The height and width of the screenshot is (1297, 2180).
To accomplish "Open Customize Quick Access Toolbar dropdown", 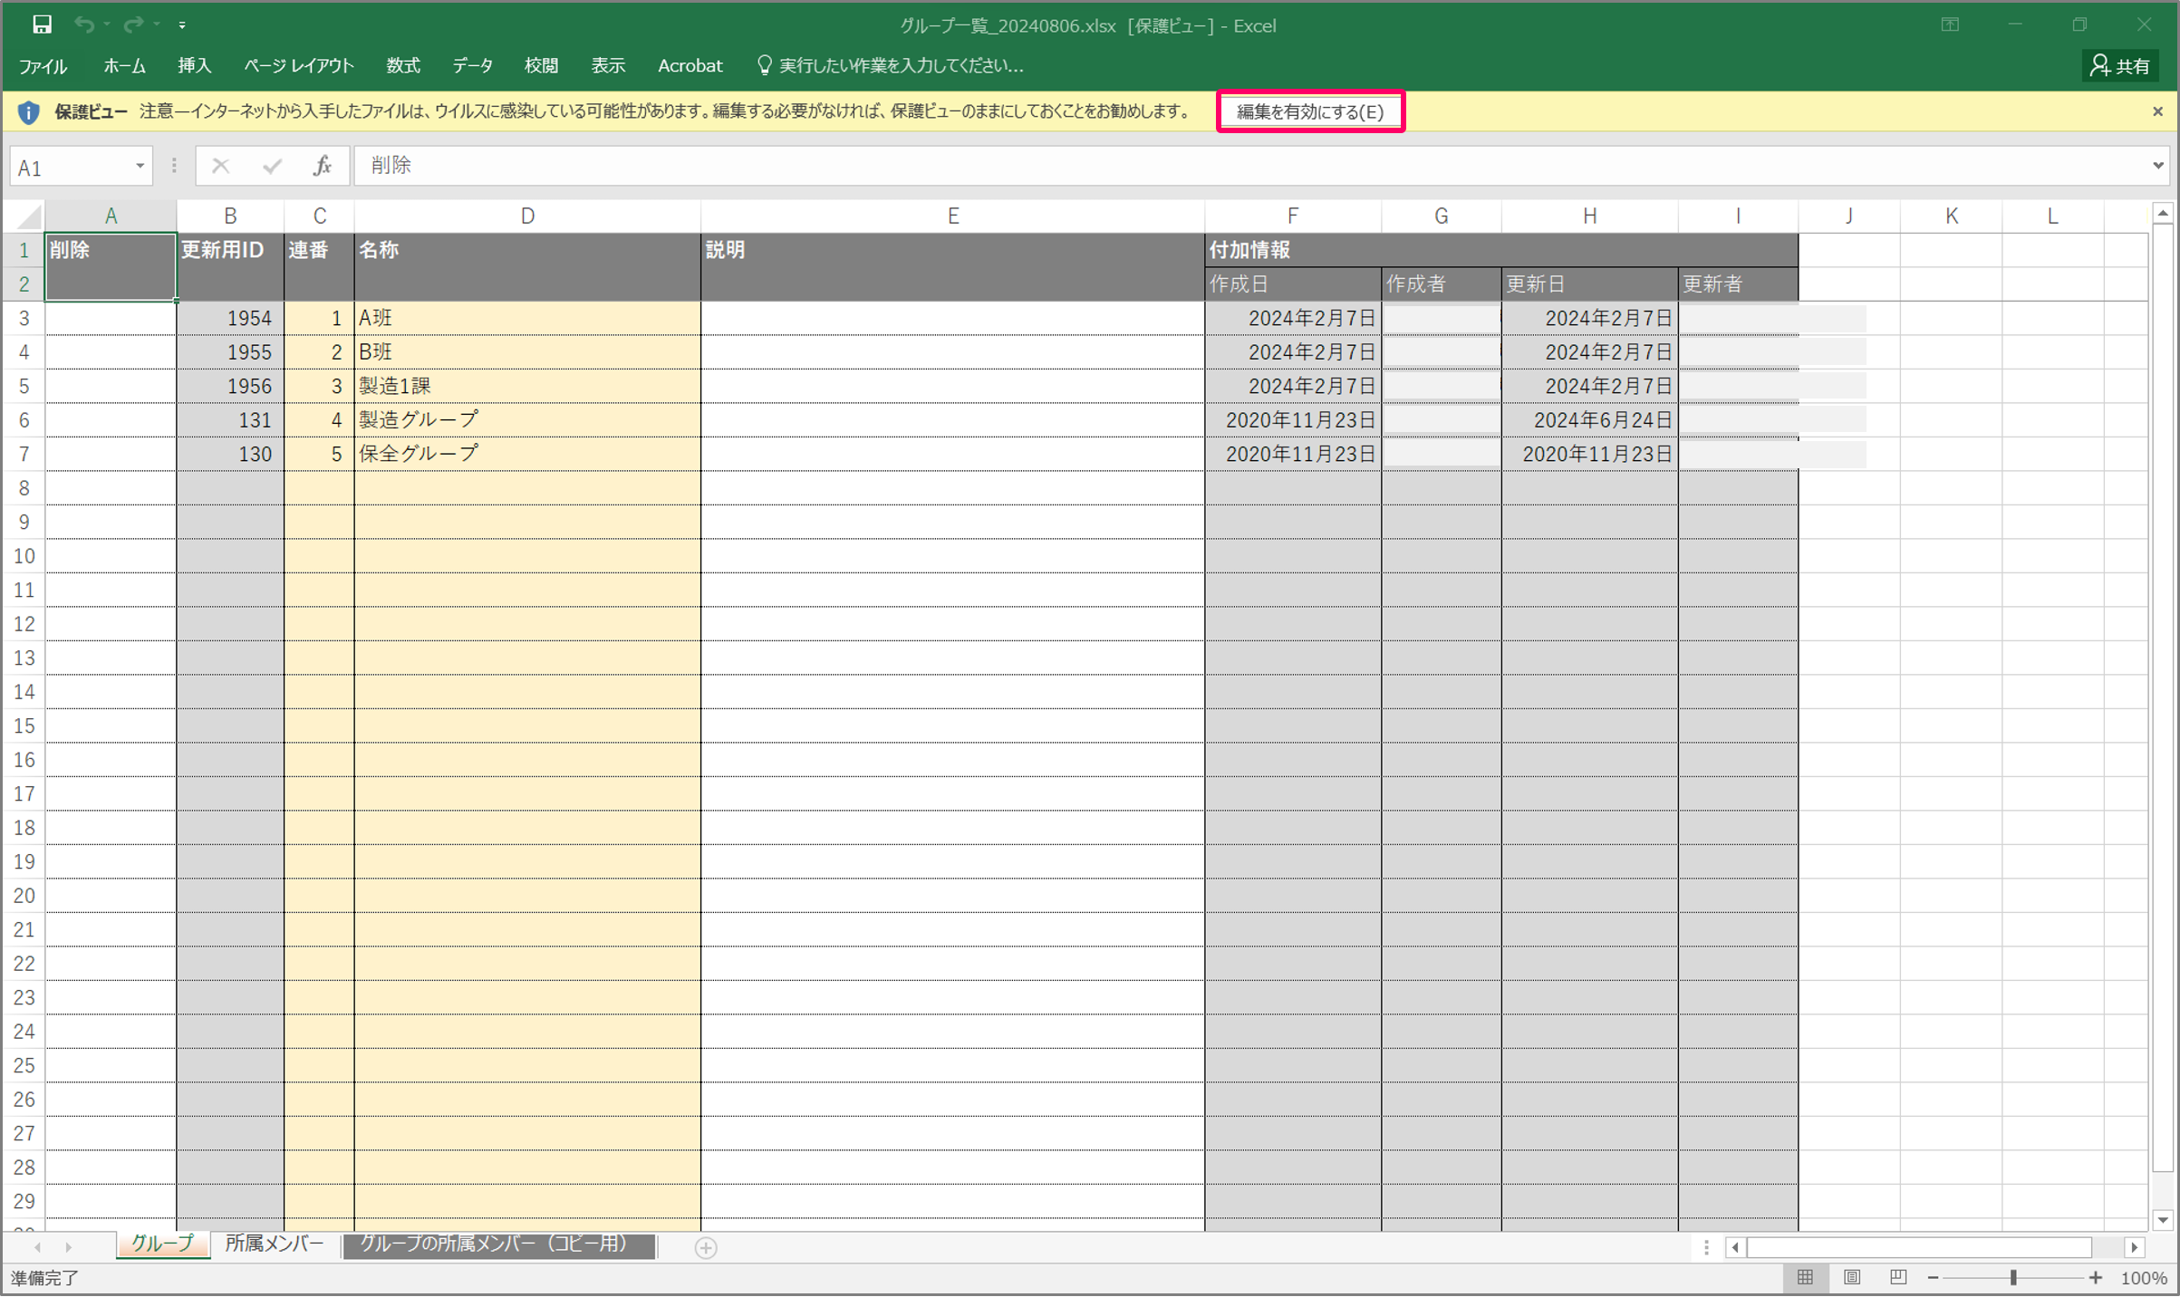I will [182, 25].
